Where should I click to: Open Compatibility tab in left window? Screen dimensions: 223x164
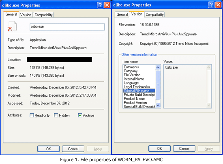coord(43,15)
